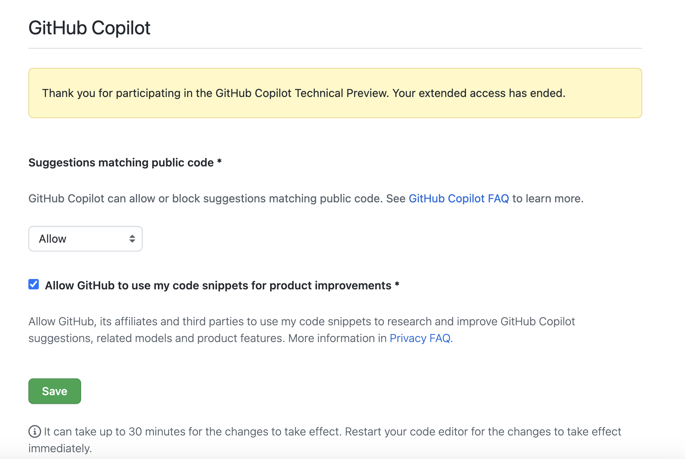Image resolution: width=685 pixels, height=459 pixels.
Task: Click the 'Allow GitHub to use my code snippets' label
Action: point(218,286)
